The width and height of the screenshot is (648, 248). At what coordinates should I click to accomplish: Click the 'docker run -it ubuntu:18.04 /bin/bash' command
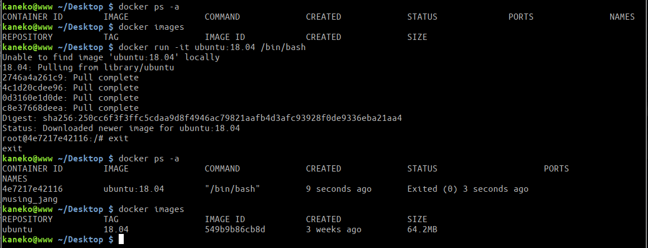tap(212, 47)
